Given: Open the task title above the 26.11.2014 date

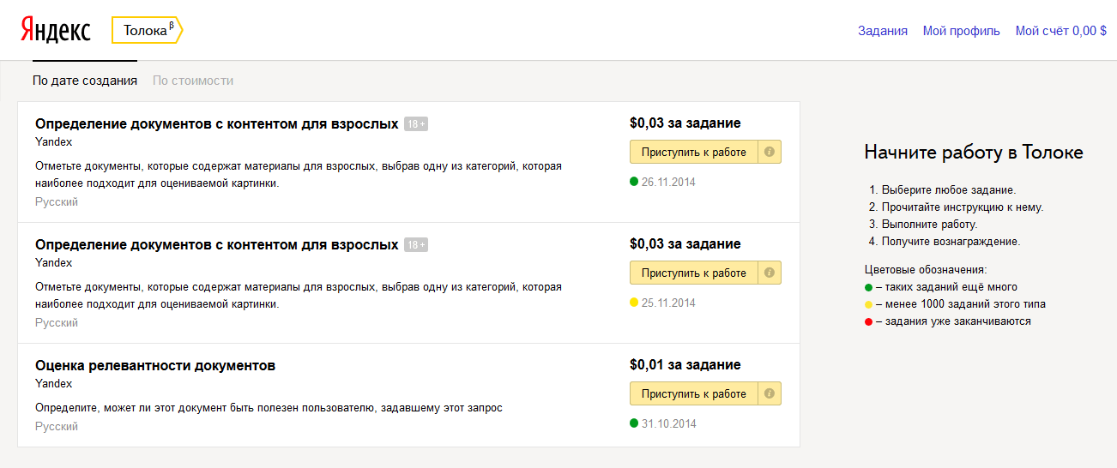Looking at the screenshot, I should (217, 124).
